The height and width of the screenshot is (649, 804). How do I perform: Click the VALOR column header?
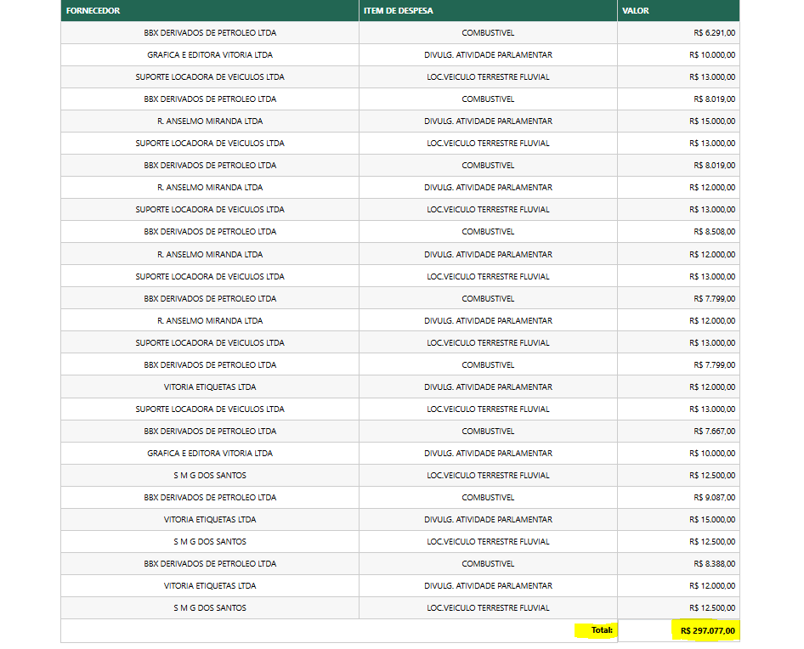tap(636, 11)
